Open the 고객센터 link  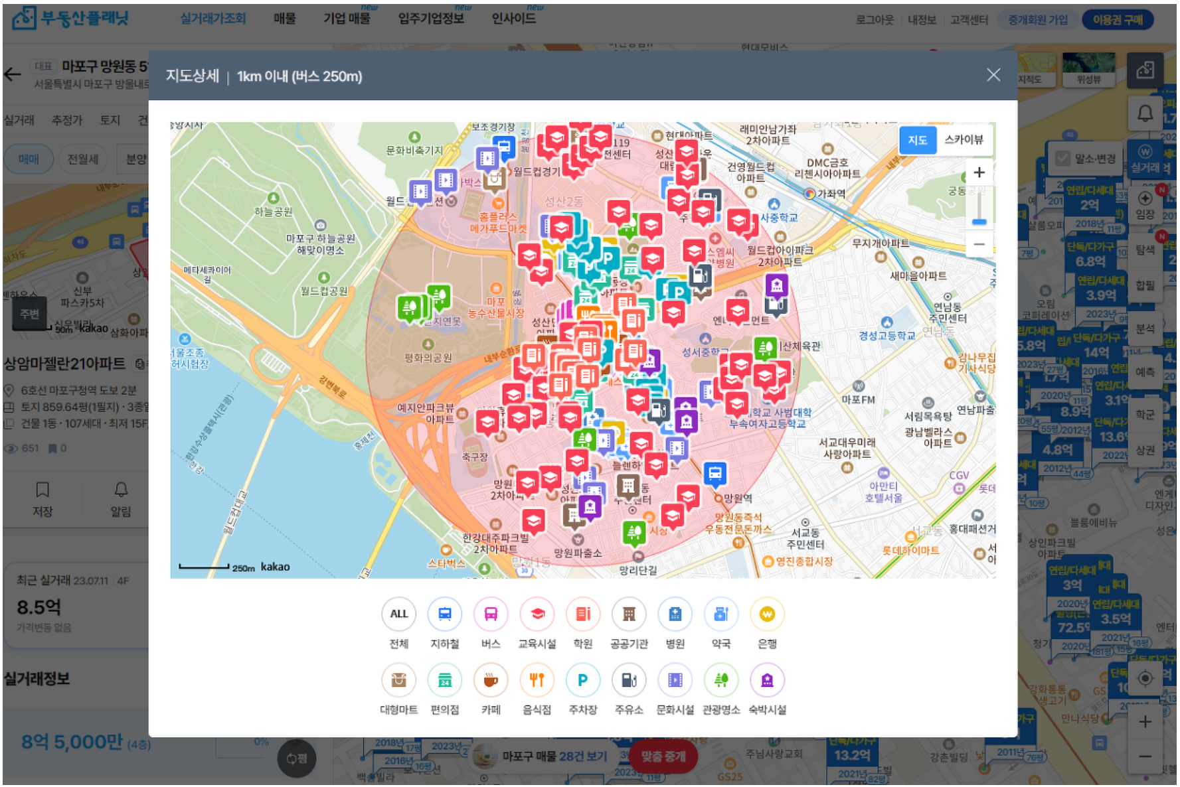coord(969,20)
